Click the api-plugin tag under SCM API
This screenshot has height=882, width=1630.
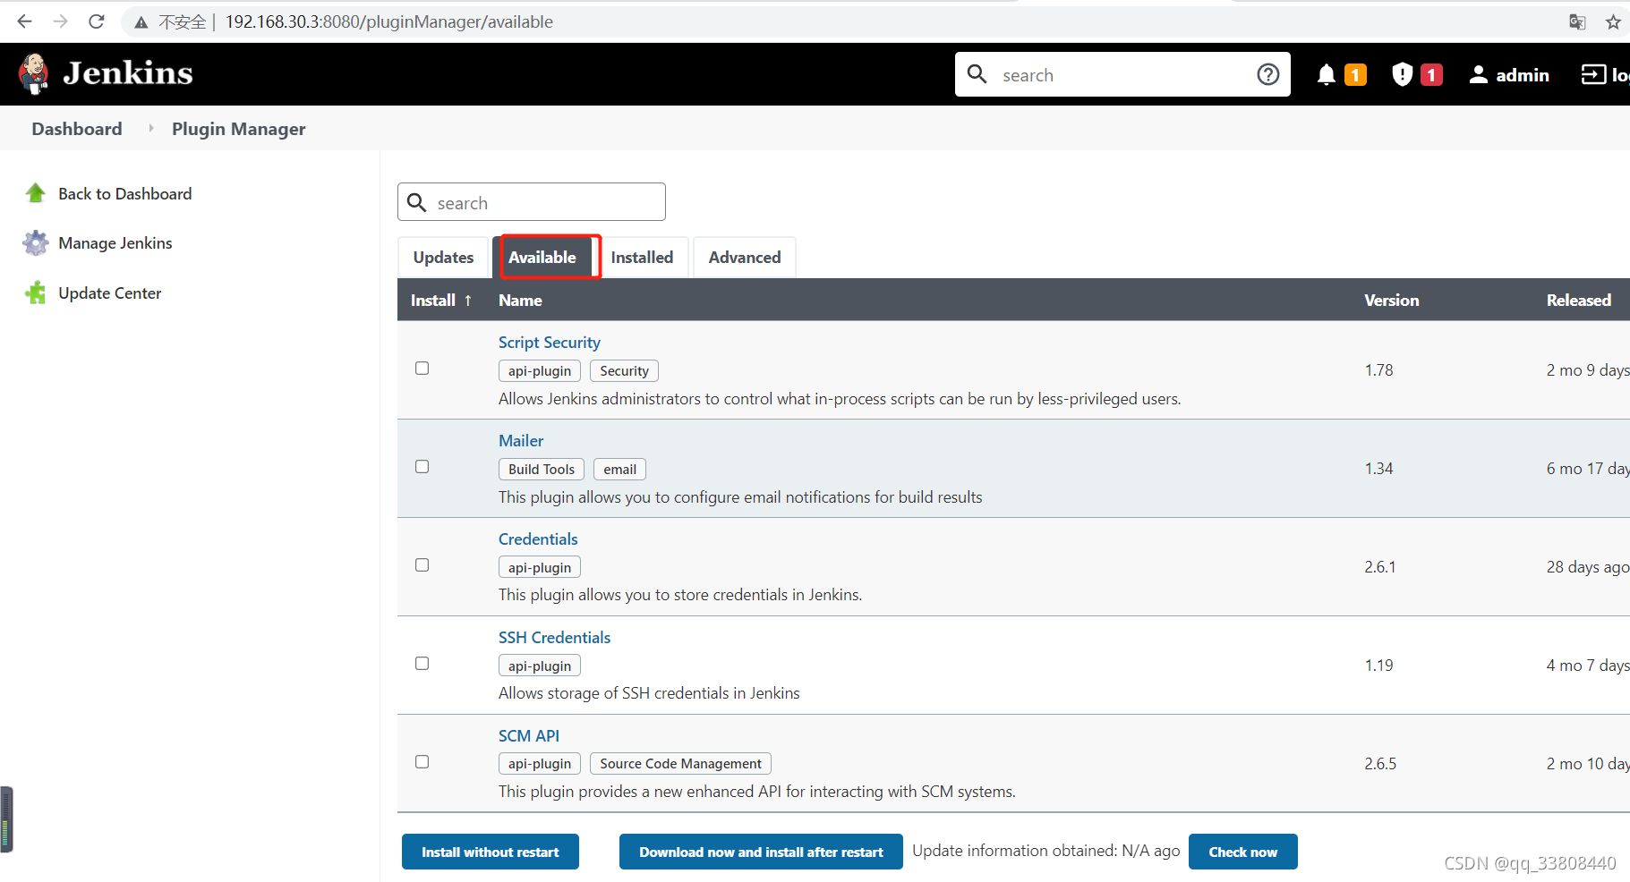(540, 764)
